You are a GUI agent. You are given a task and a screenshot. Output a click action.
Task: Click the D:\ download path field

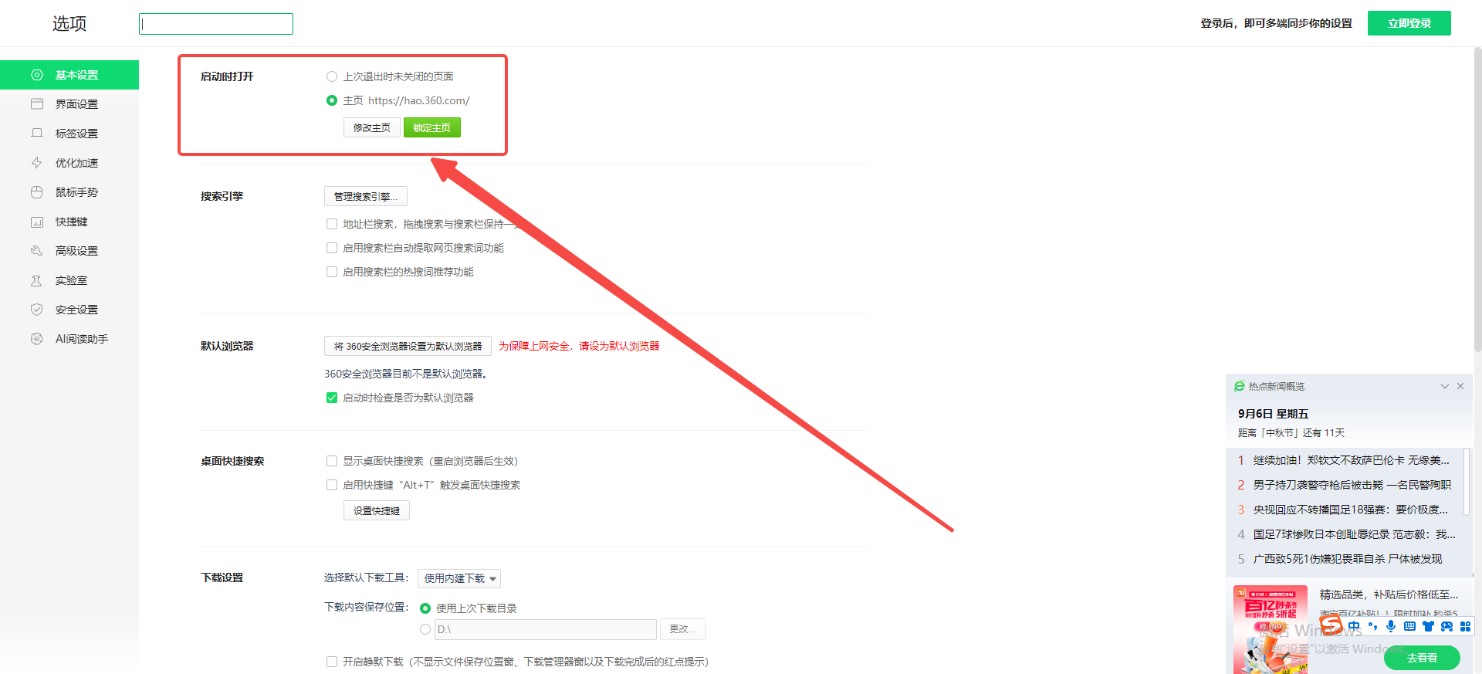tap(546, 629)
